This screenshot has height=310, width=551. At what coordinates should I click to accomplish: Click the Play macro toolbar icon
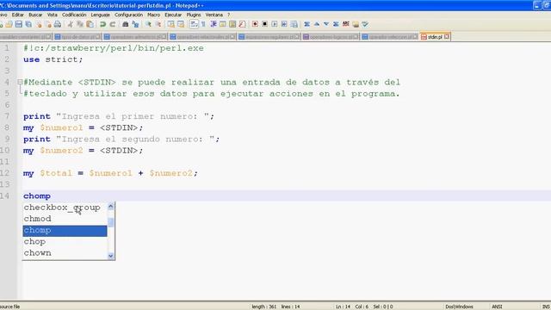pos(275,24)
